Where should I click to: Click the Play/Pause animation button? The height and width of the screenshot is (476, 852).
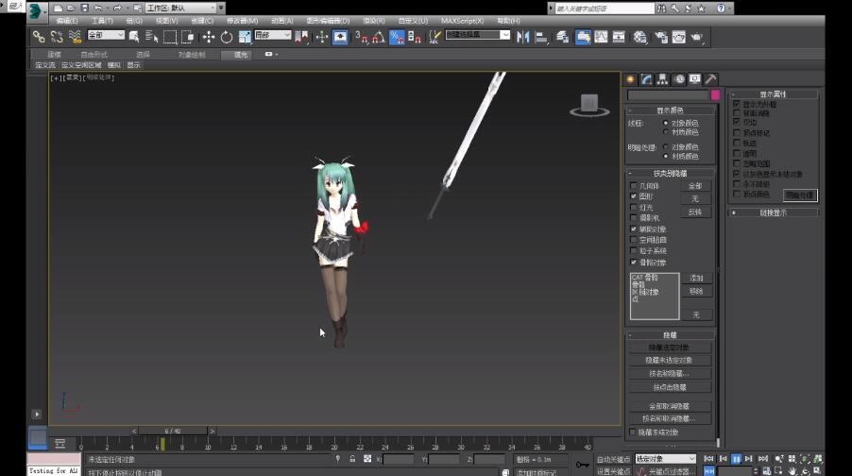736,459
